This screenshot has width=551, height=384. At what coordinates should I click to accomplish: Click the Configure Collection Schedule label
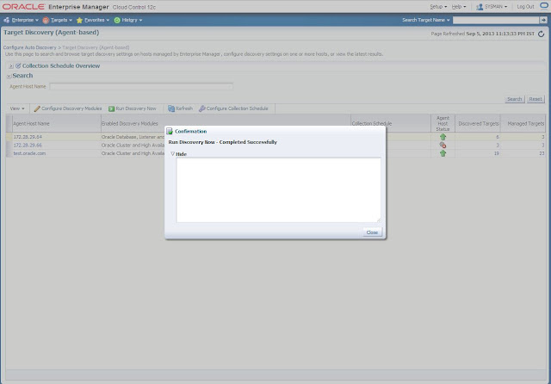[238, 108]
